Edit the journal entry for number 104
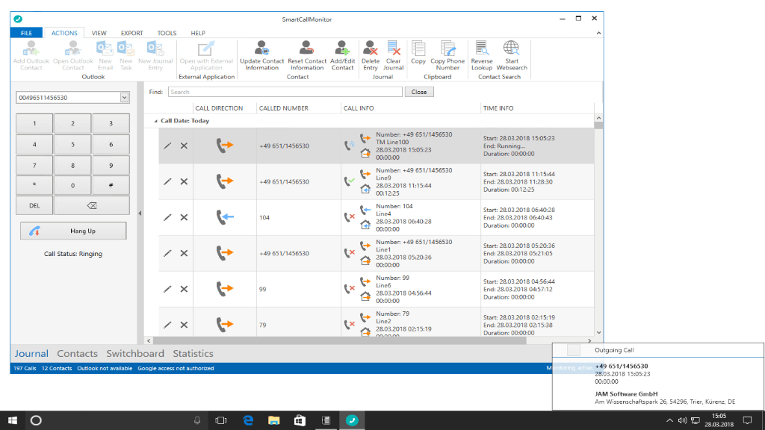 tap(167, 217)
